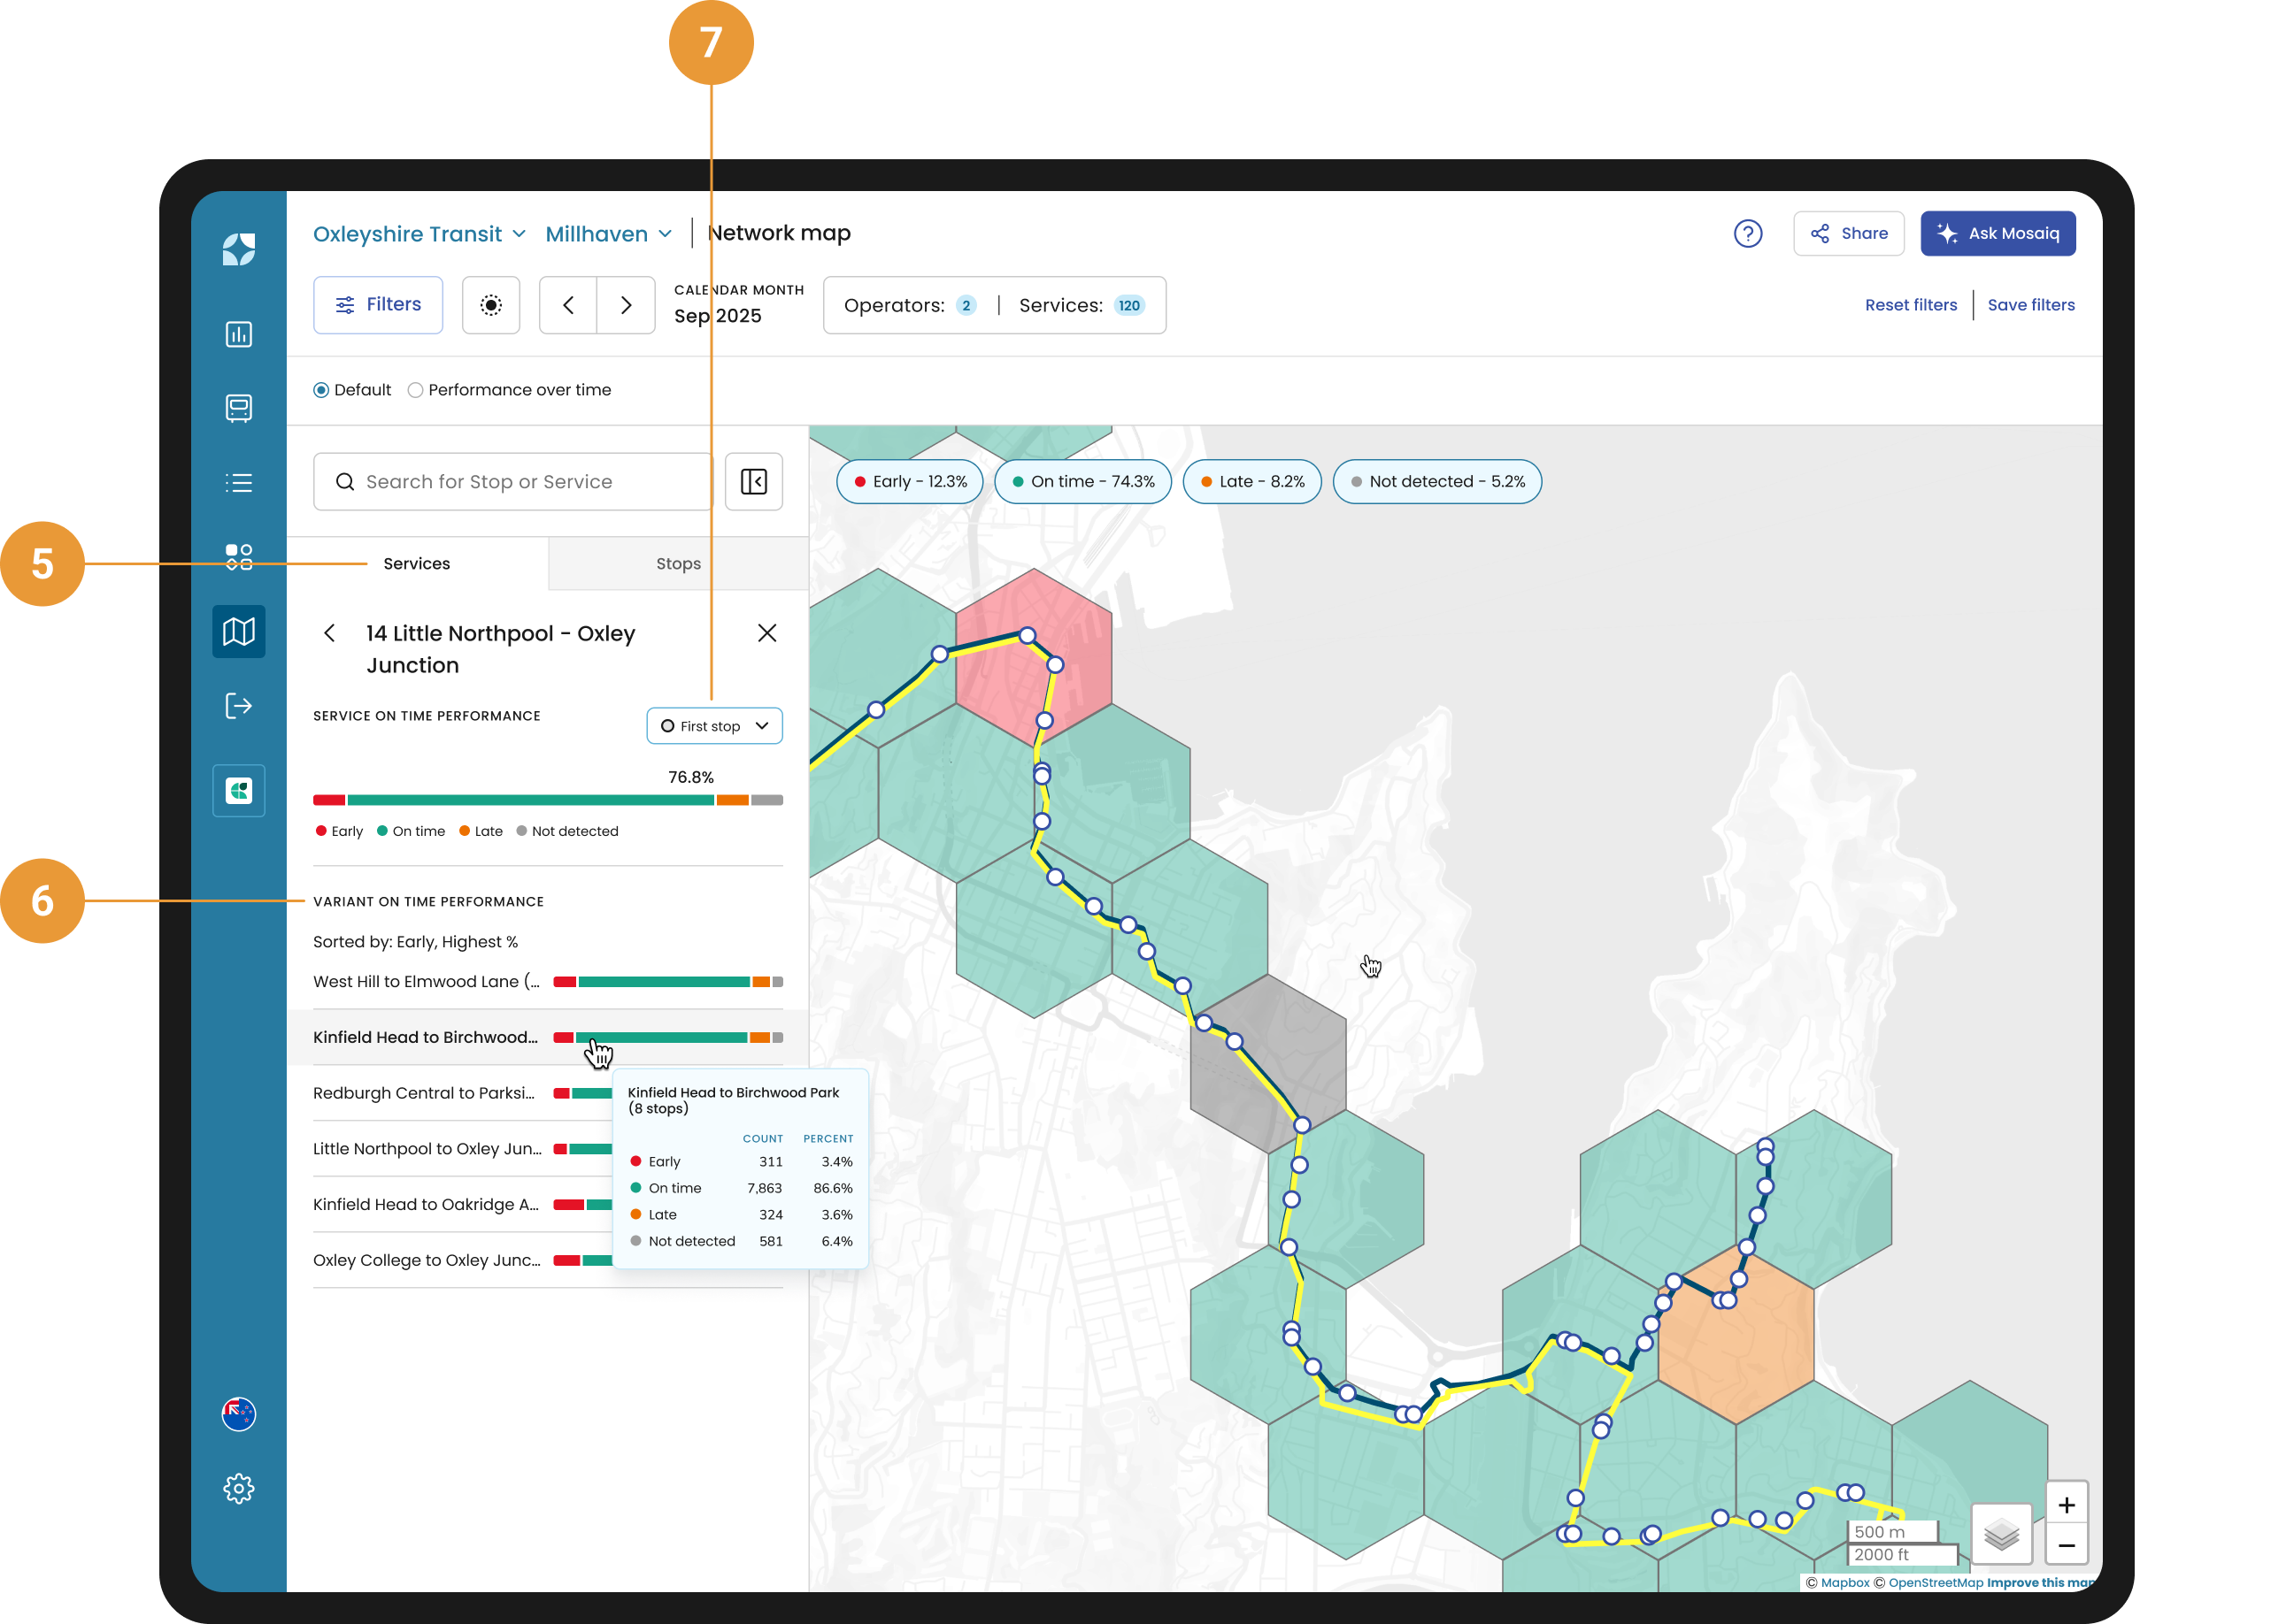Open the list view icon in sidebar

point(238,483)
